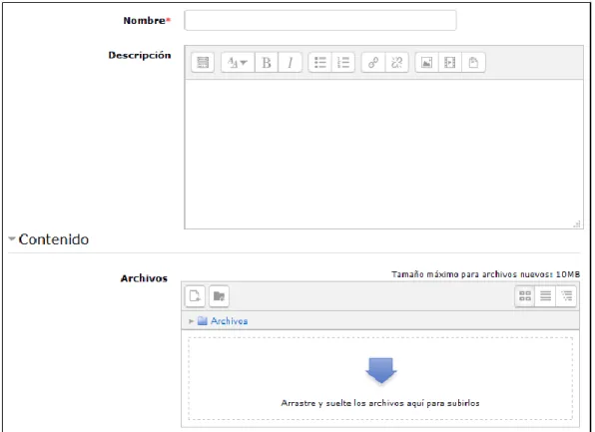Toggle the editor toolbar expand button
This screenshot has height=432, width=595.
[203, 62]
